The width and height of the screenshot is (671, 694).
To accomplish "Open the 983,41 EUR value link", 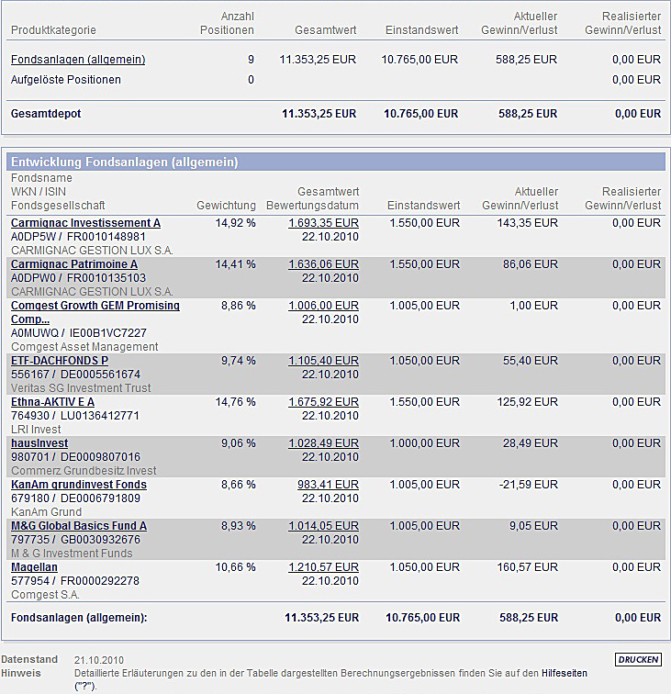I will click(327, 485).
